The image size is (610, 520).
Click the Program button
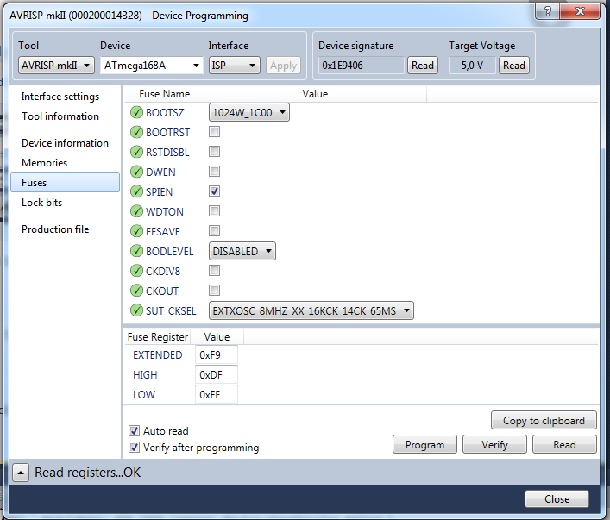pyautogui.click(x=424, y=445)
